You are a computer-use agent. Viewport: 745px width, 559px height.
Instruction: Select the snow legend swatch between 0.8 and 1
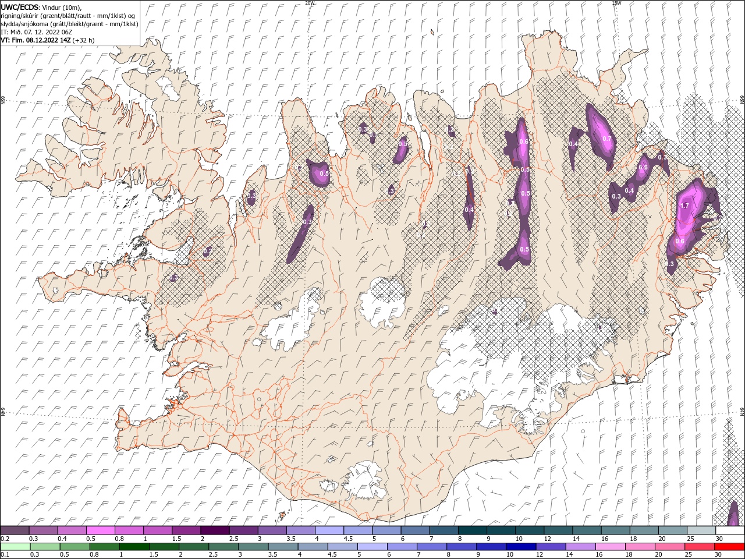point(129,530)
